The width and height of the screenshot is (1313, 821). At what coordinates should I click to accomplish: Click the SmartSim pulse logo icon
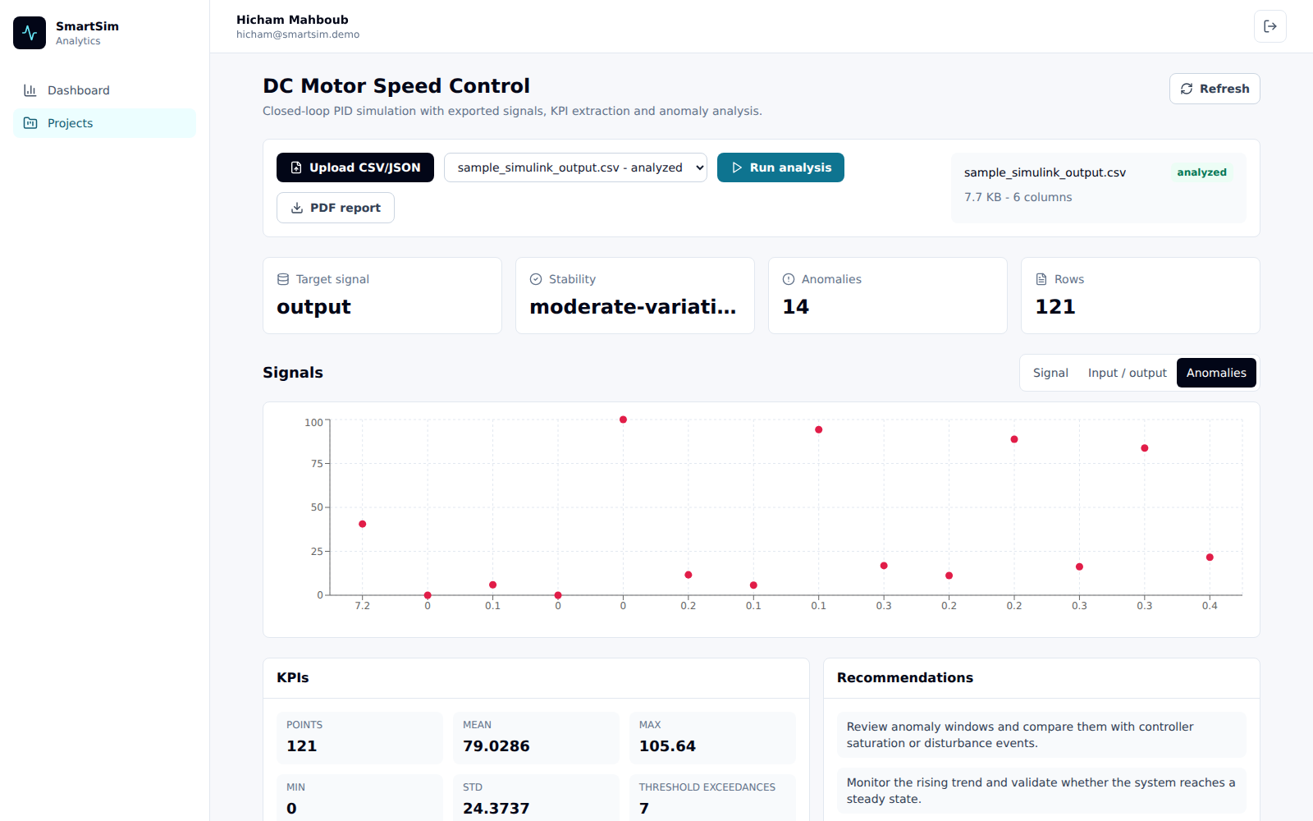(x=30, y=33)
